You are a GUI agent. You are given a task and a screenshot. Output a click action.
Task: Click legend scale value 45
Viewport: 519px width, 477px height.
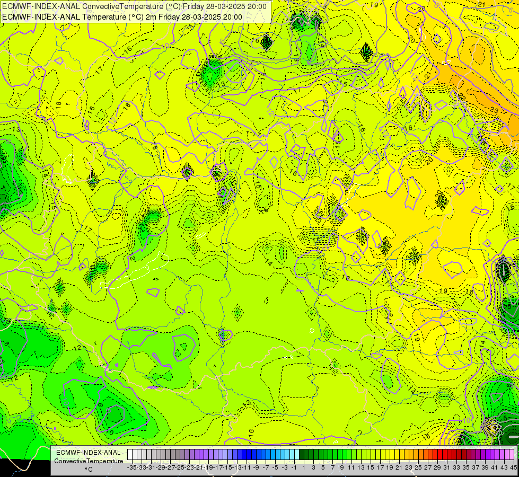(x=513, y=467)
